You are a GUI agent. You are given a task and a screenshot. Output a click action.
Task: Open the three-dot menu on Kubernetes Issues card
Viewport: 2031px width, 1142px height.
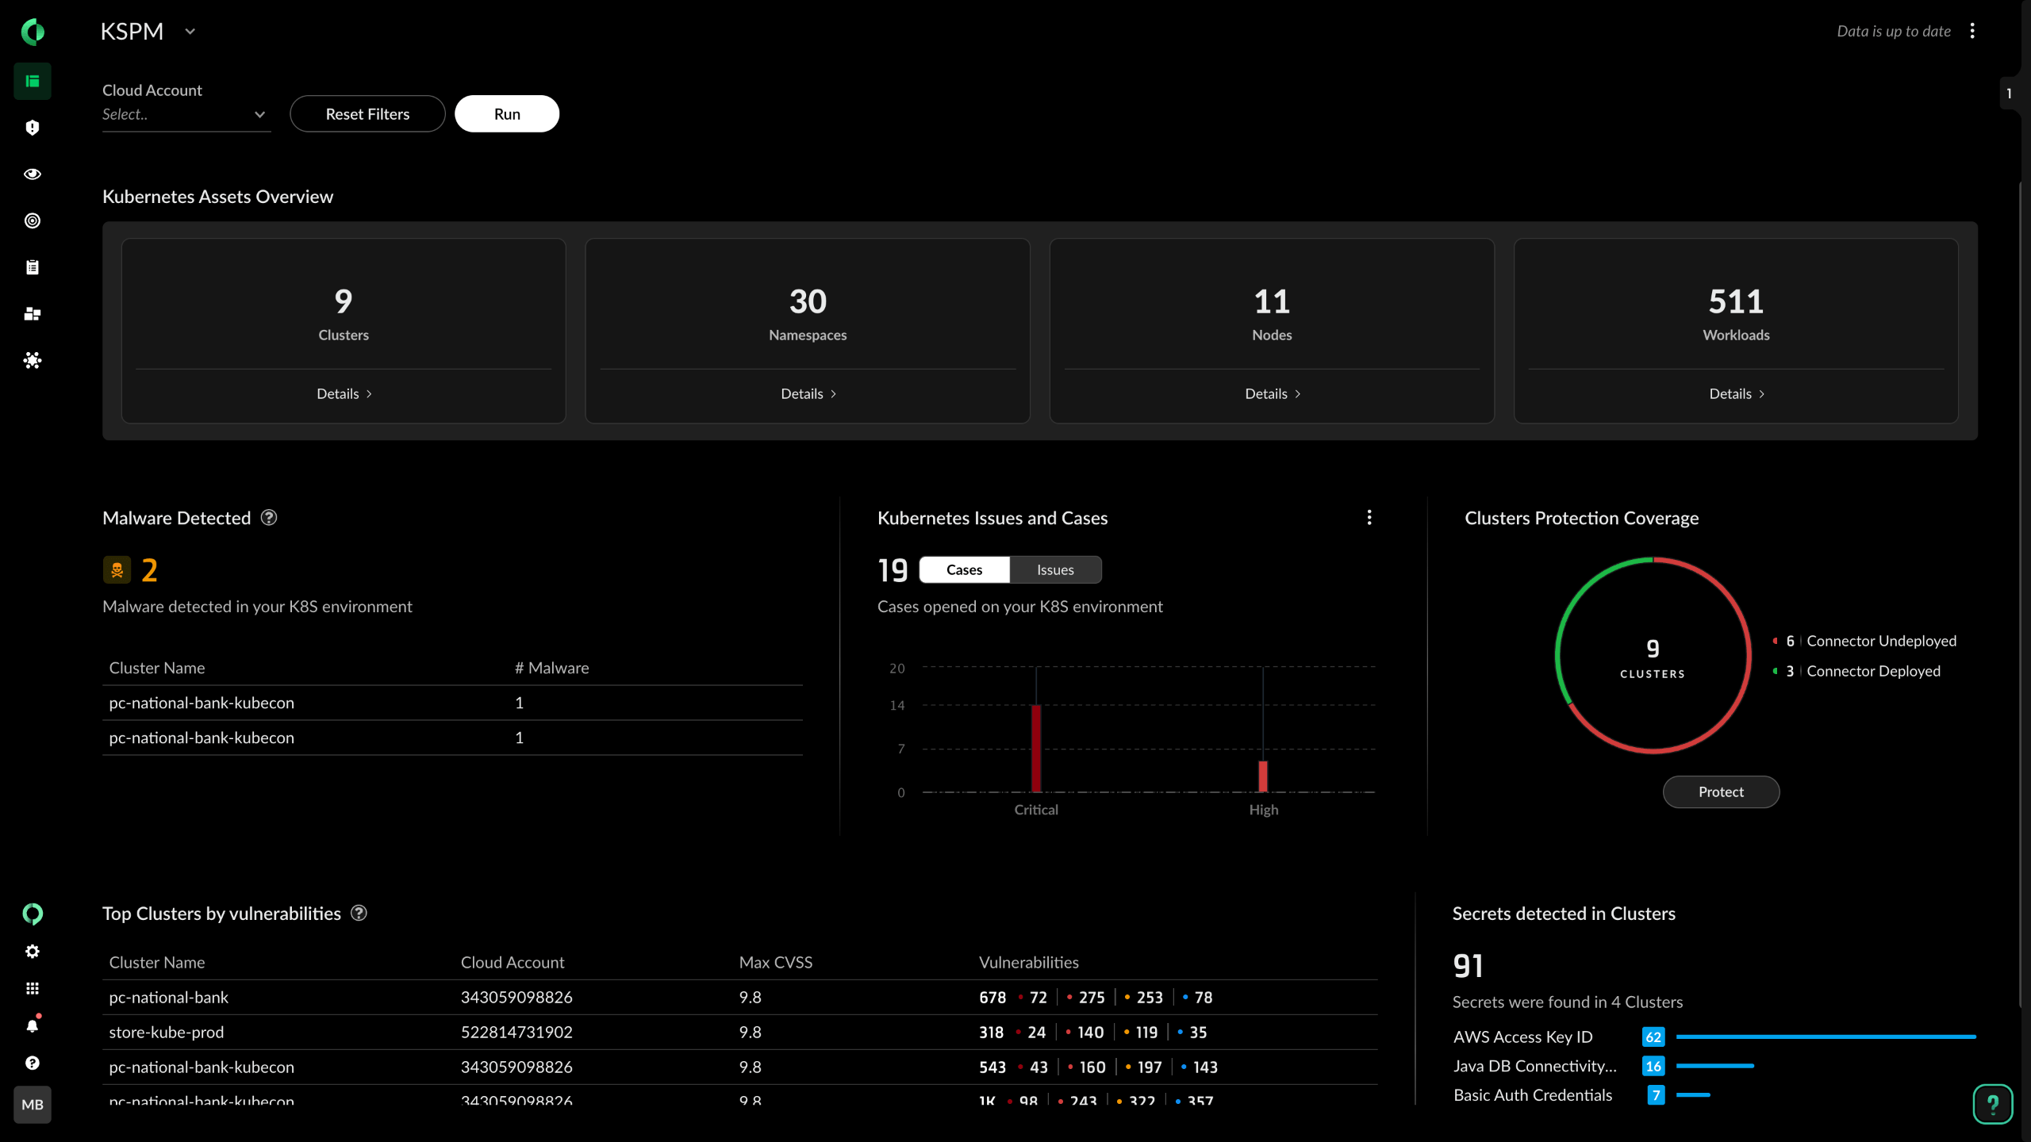point(1369,517)
